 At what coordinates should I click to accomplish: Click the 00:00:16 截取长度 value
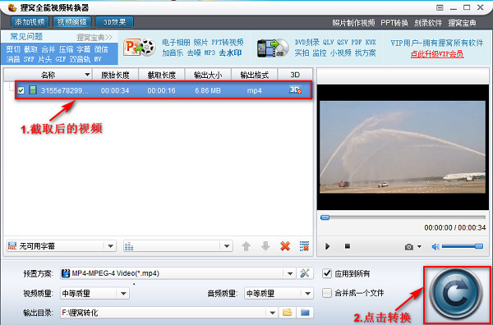tap(162, 91)
